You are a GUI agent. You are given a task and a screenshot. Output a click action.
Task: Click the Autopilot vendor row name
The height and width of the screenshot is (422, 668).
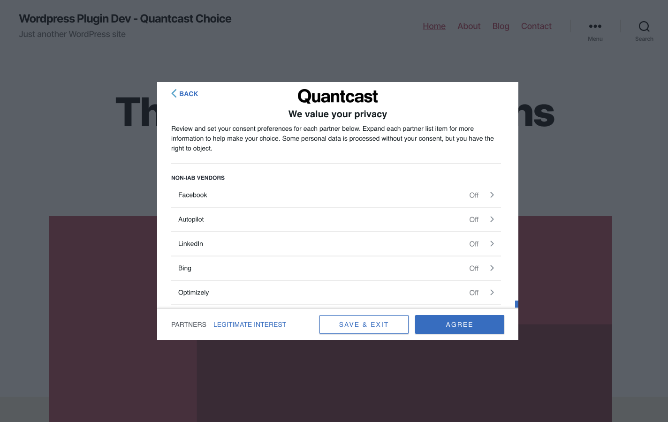tap(191, 219)
